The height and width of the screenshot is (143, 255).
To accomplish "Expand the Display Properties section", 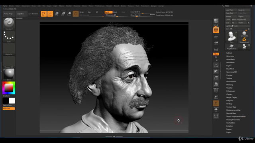I will click(233, 120).
